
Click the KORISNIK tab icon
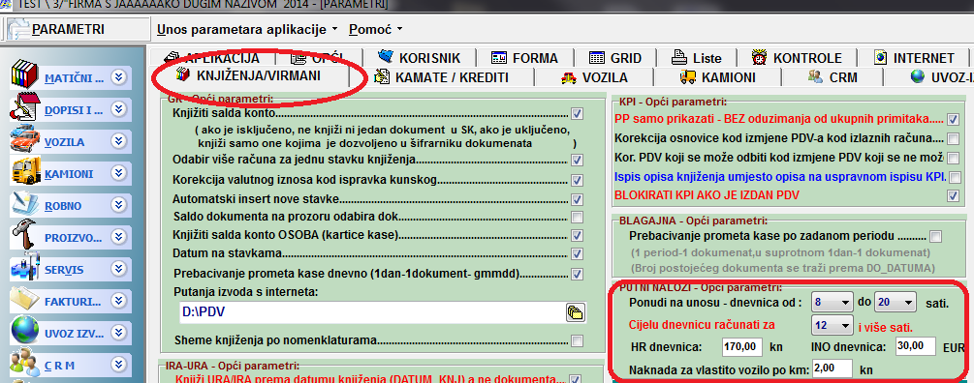387,57
